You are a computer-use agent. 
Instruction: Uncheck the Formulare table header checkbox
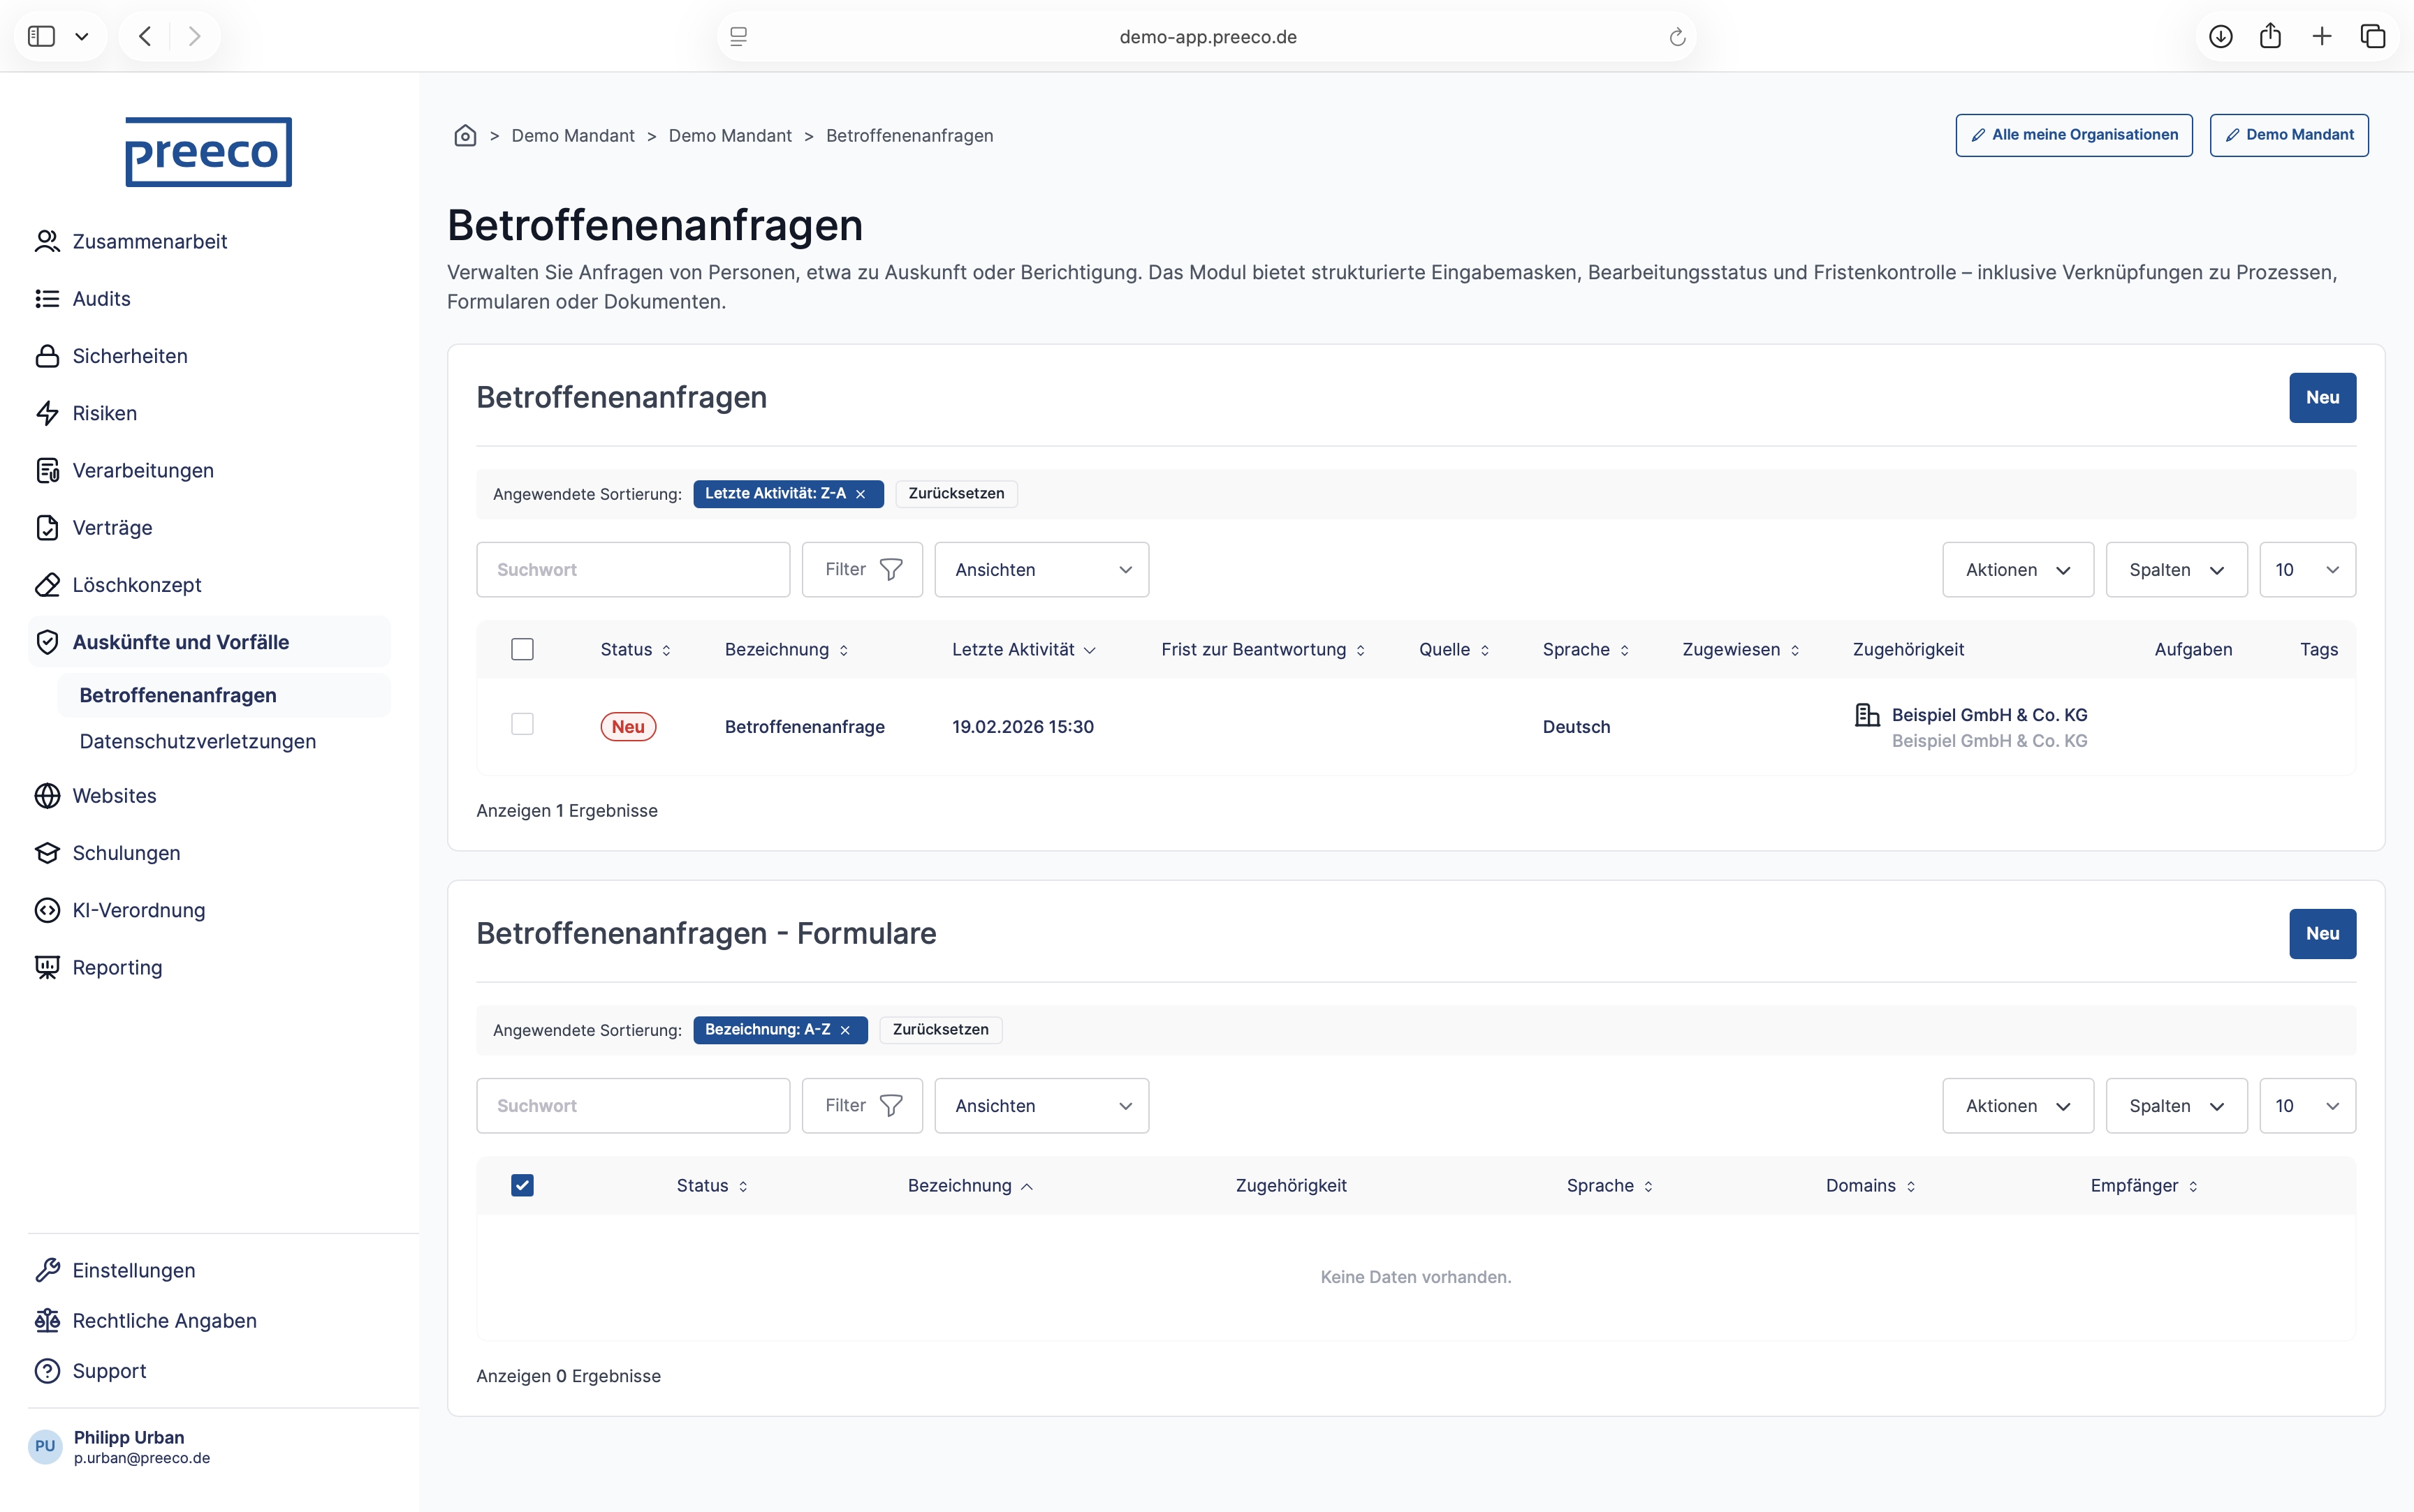(522, 1185)
